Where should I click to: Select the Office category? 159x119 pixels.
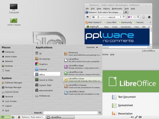[47, 75]
